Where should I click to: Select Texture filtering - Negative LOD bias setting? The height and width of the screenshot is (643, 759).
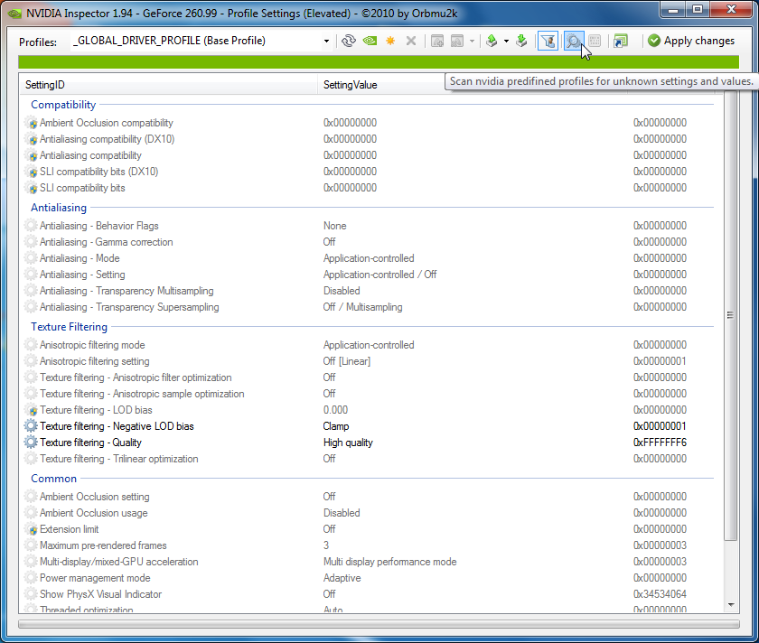tap(116, 426)
